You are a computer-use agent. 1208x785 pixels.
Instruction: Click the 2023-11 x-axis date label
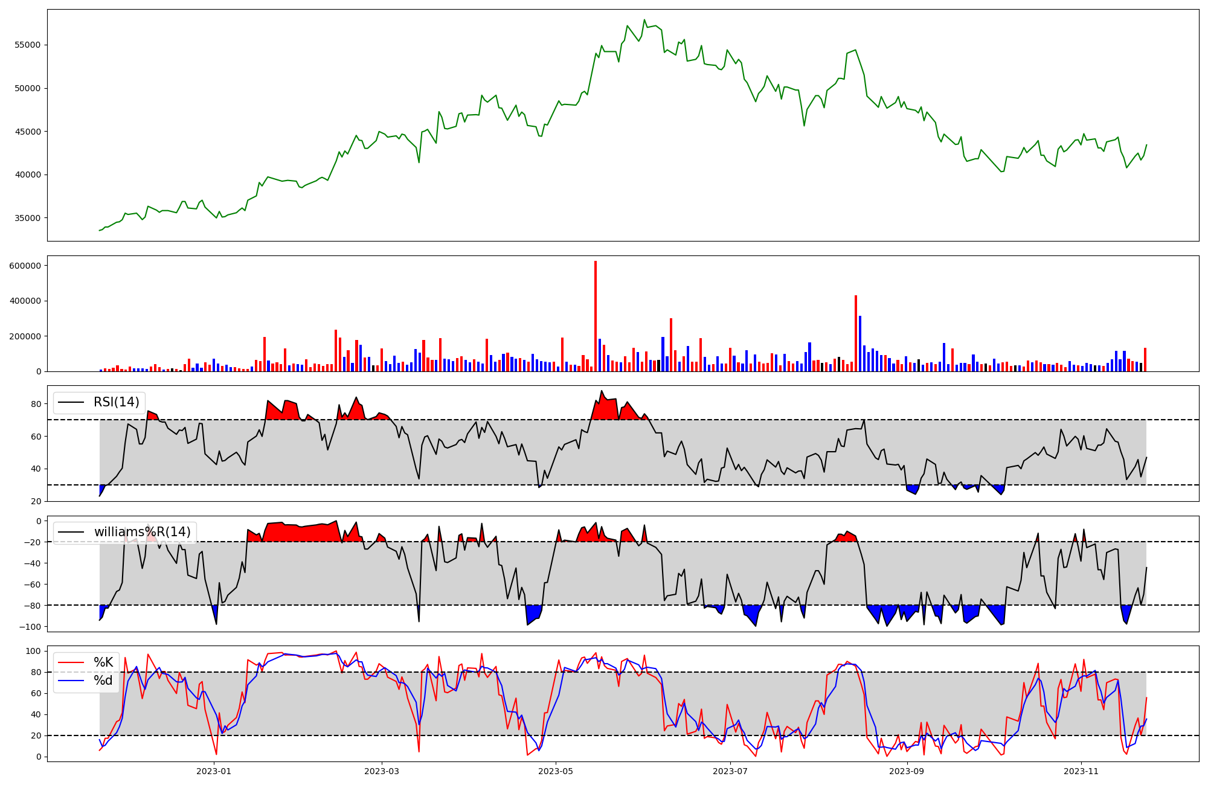coord(1081,771)
